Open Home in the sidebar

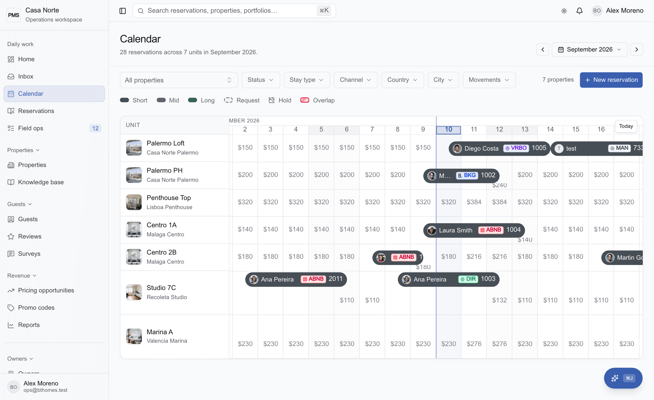point(54,59)
